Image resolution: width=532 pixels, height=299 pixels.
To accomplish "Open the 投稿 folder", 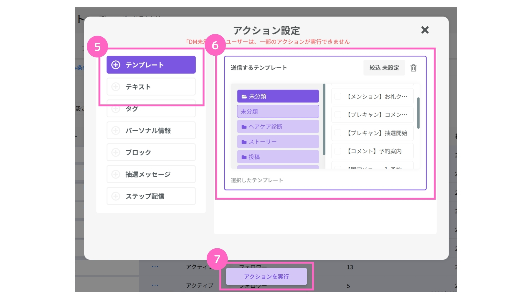I will pos(278,157).
